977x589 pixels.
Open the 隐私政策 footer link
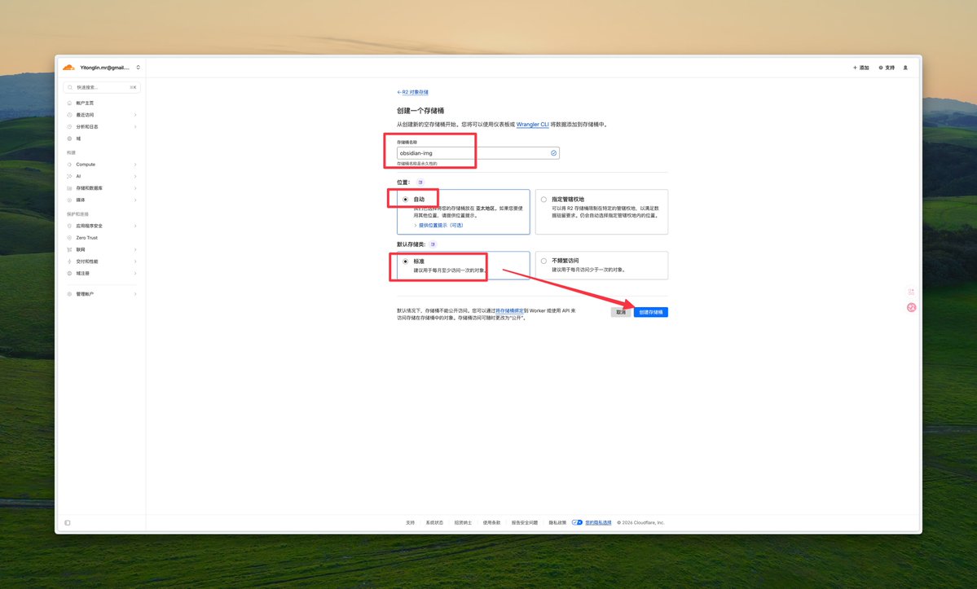tap(557, 523)
